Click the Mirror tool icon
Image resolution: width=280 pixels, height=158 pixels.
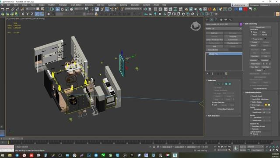(x=146, y=9)
